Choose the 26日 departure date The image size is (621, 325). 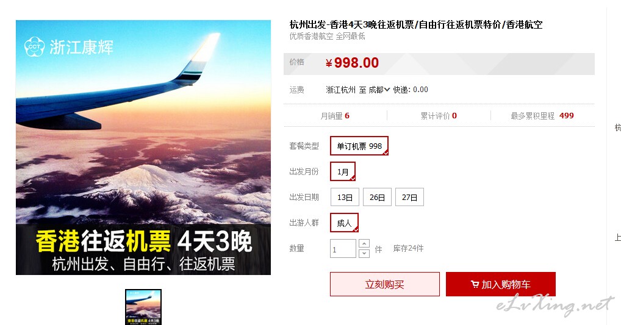(x=377, y=197)
